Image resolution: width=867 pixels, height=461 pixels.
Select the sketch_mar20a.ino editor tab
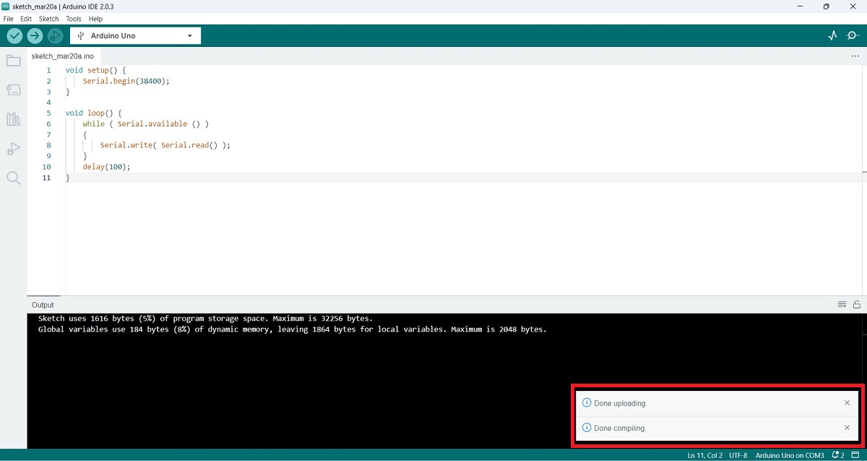point(62,56)
